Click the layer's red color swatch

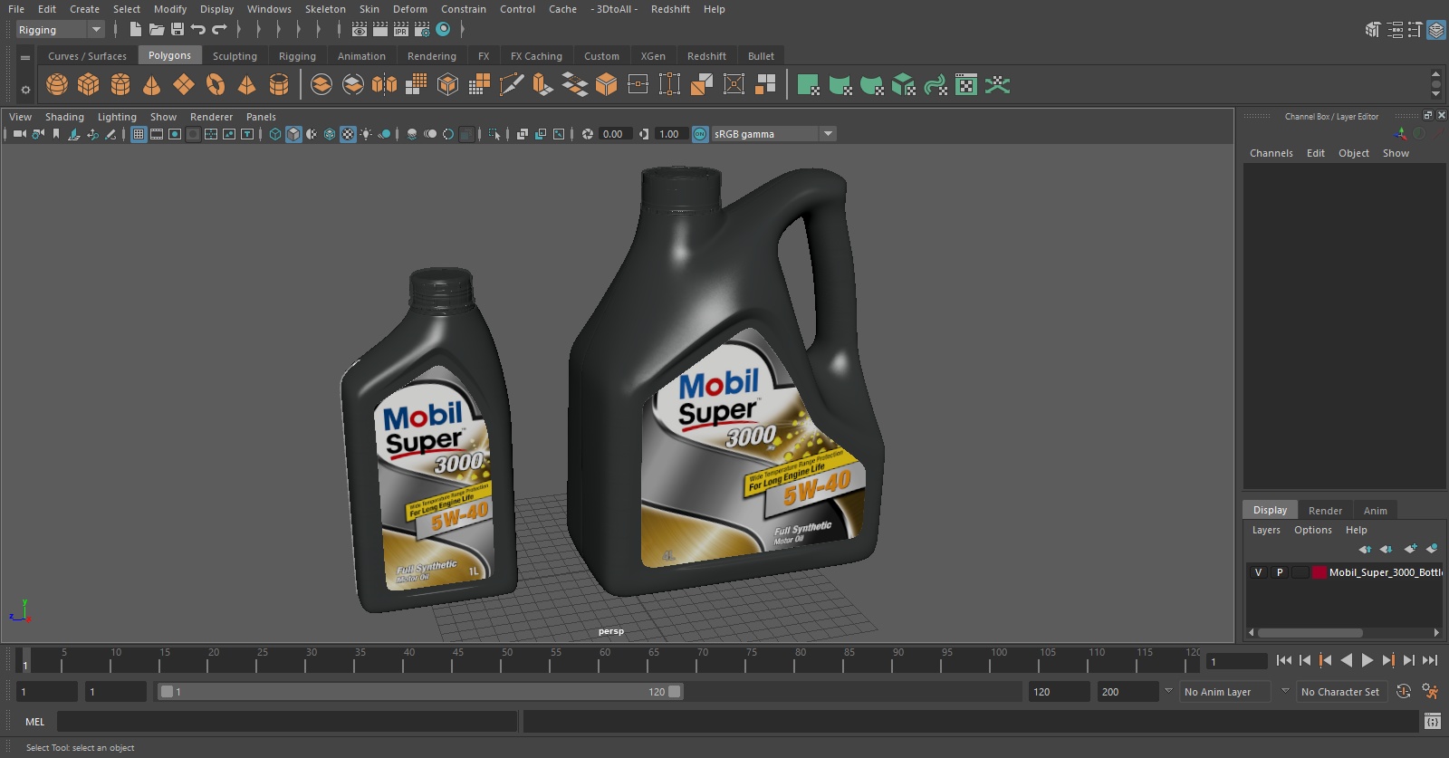[x=1319, y=572]
